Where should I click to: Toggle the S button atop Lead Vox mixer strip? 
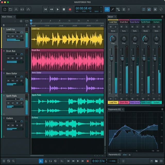115,27
